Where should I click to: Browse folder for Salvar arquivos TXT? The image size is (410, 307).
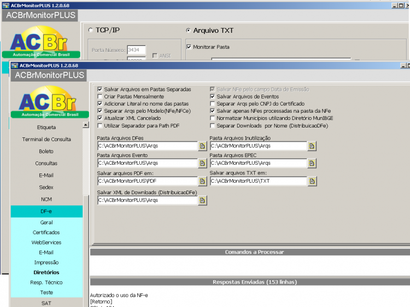pos(312,181)
